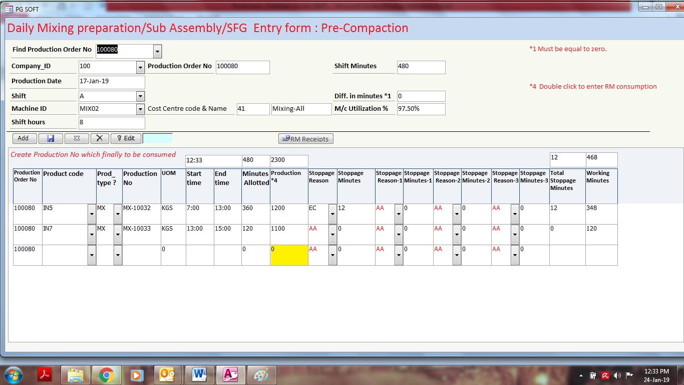The image size is (684, 385).
Task: Expand the Shift dropdown
Action: point(140,96)
